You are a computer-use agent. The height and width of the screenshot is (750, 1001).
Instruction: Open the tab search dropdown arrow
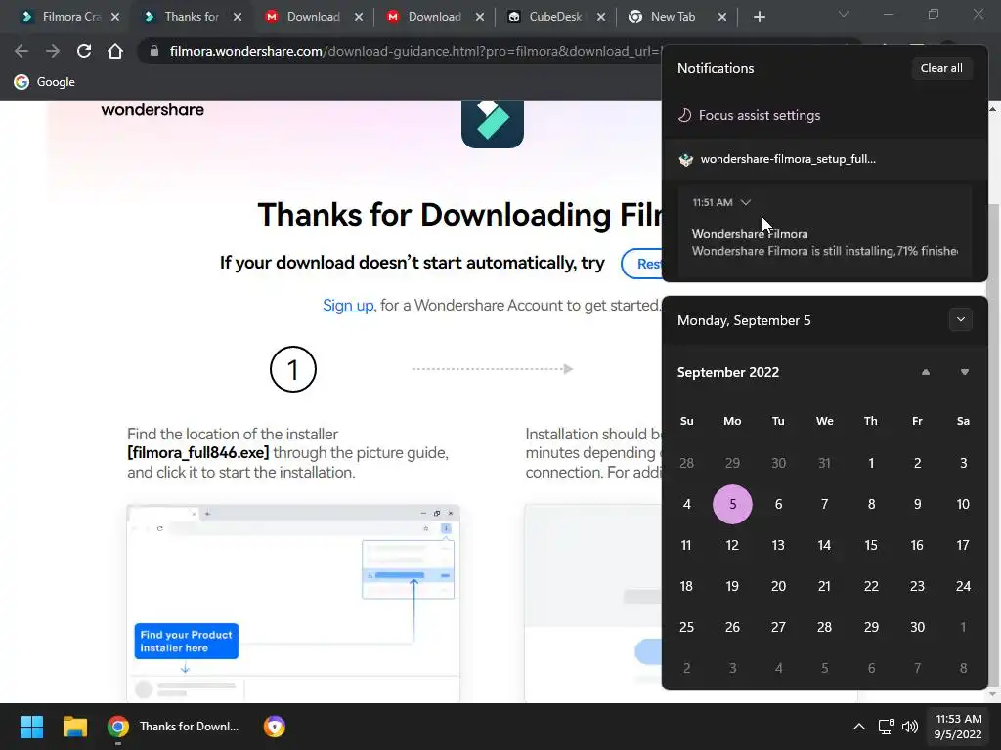tap(844, 14)
